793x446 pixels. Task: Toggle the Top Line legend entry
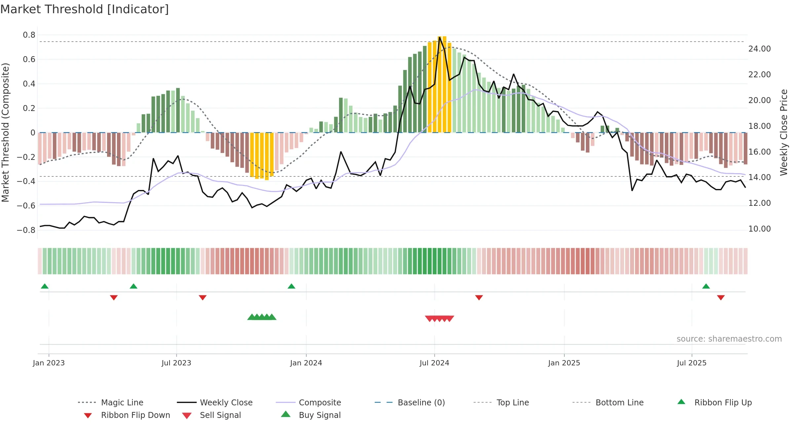(501, 402)
